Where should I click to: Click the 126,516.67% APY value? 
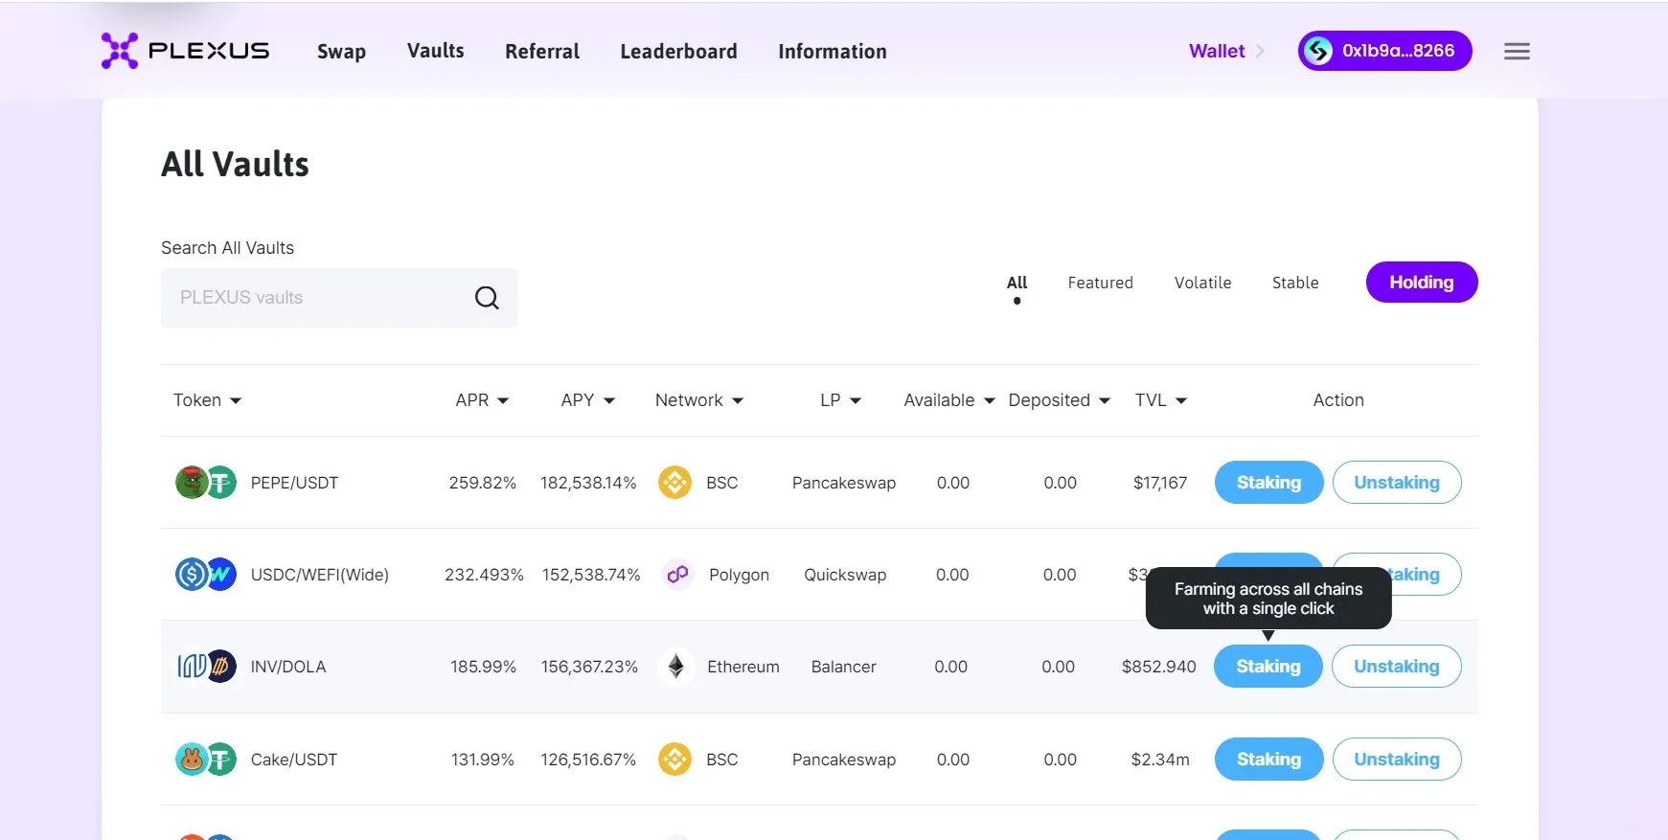click(588, 760)
